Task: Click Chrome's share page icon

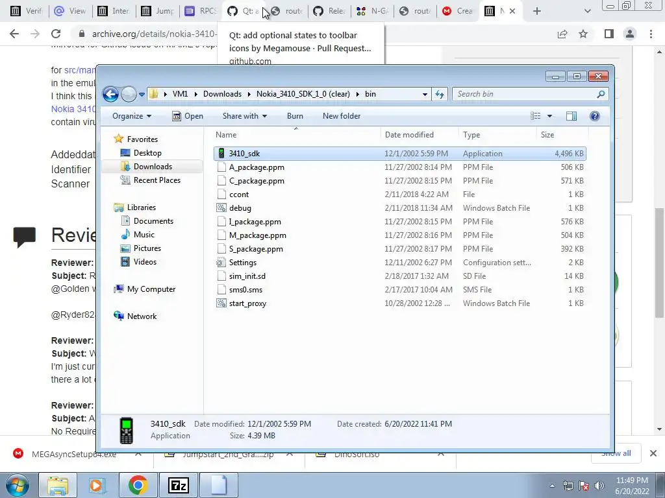Action: click(562, 34)
